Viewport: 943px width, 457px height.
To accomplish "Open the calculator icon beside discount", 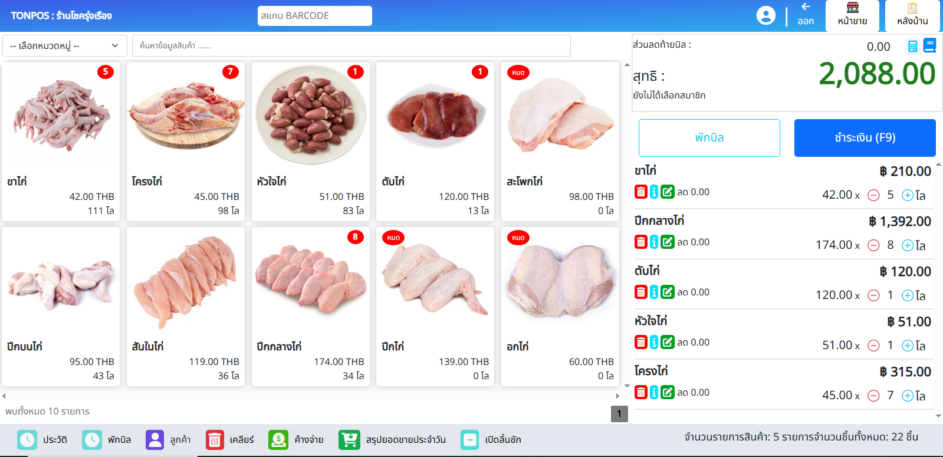I will [x=912, y=46].
